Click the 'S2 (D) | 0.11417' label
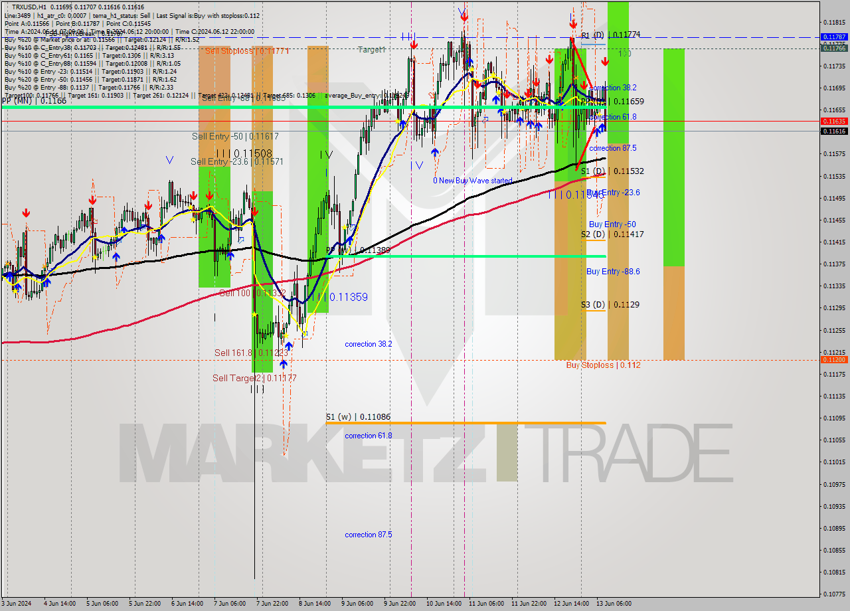 tap(612, 234)
